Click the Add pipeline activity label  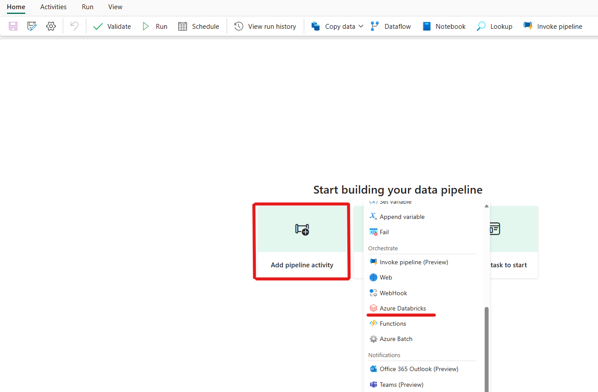(x=302, y=265)
